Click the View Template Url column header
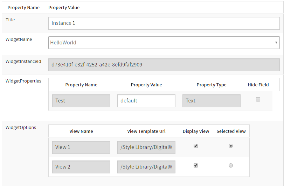This screenshot has width=284, height=186. tap(146, 131)
